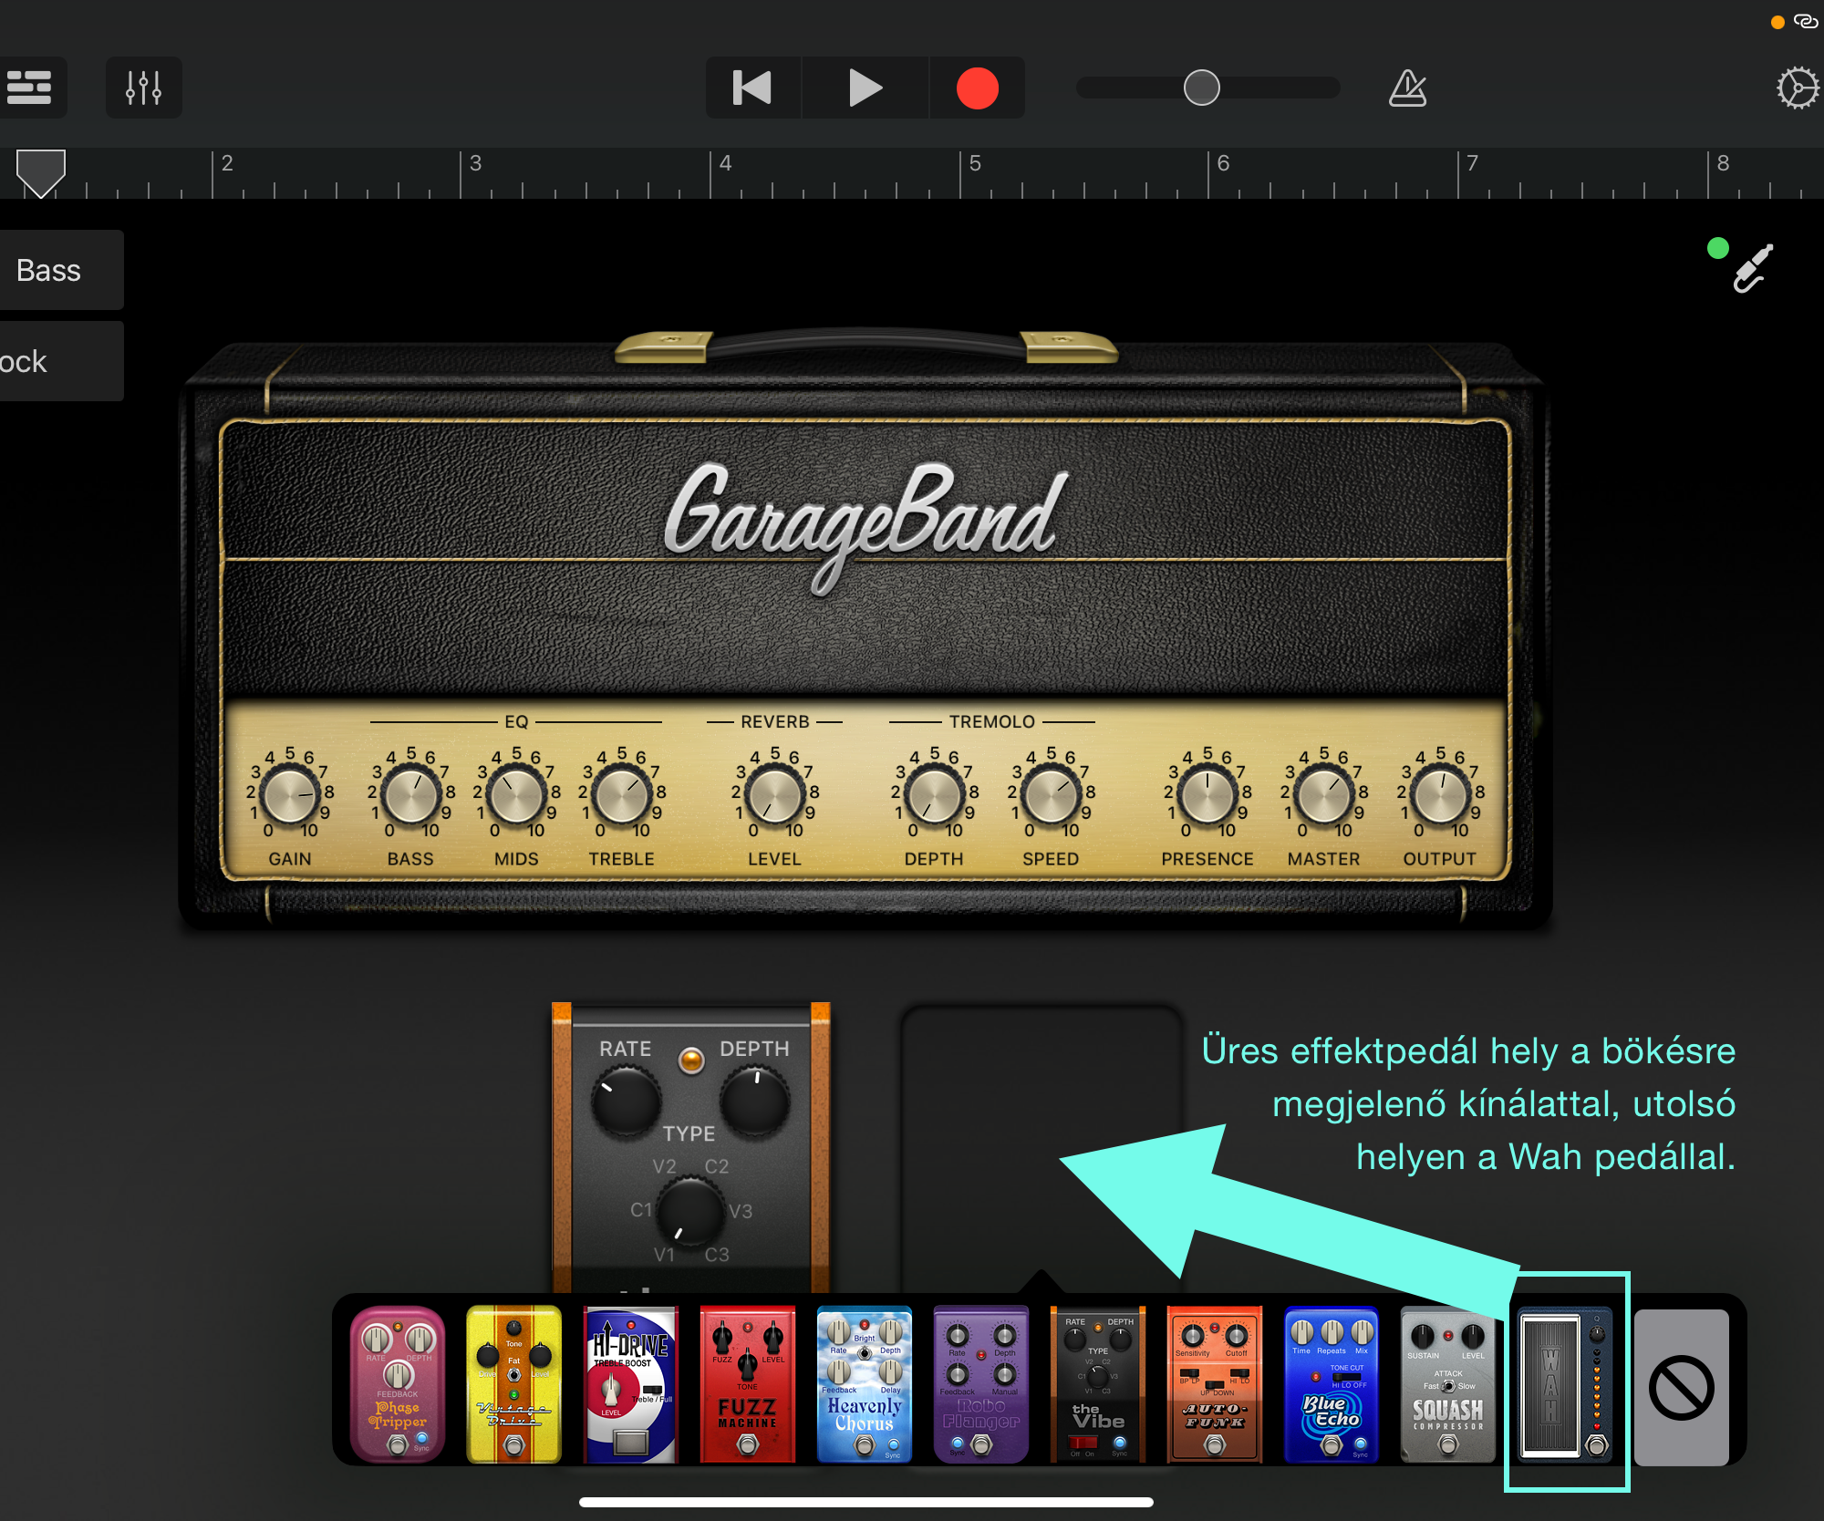This screenshot has width=1824, height=1521.
Task: Choose the yellow Vintage Drive pedal
Action: [514, 1384]
